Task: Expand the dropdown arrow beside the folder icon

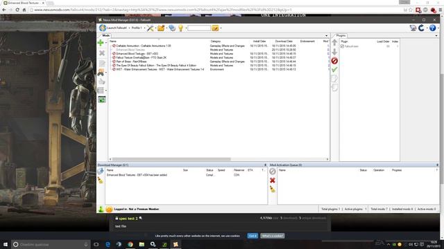Action: [x=166, y=28]
